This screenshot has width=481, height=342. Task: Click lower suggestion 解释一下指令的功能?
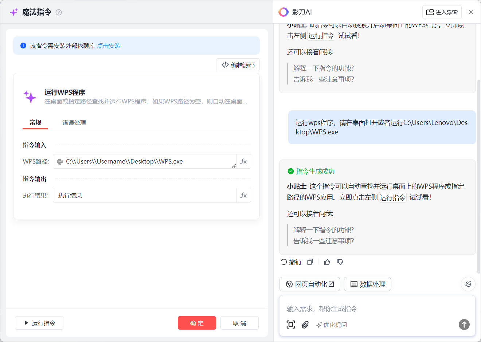coord(324,230)
